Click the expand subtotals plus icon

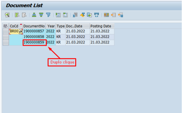click(58, 15)
